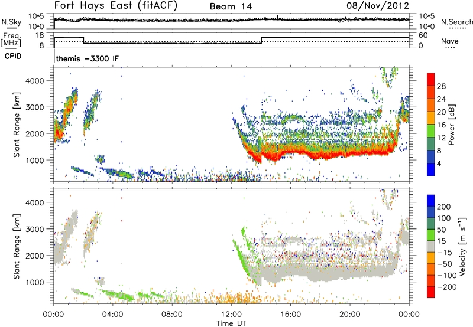Click the light green Power colorbar segment near 12
This screenshot has width=473, height=327.
pyautogui.click(x=431, y=130)
